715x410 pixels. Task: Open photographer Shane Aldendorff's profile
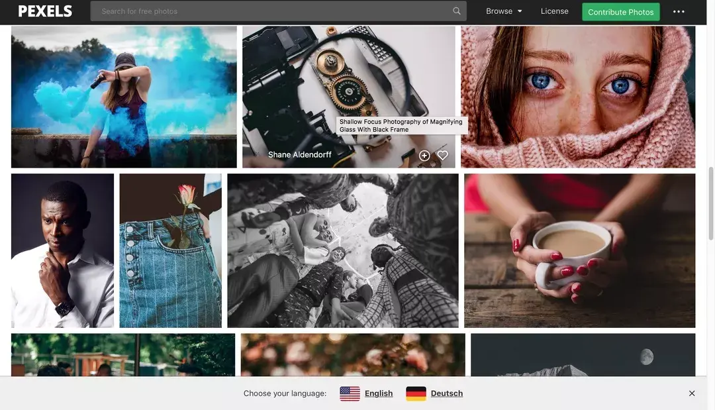point(300,154)
